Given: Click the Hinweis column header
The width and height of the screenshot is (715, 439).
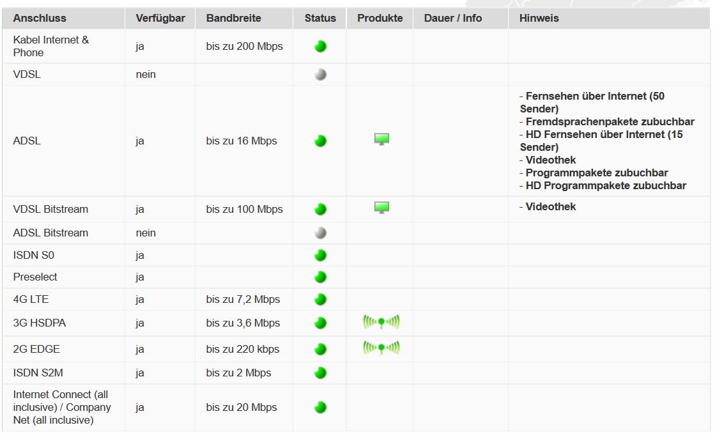Looking at the screenshot, I should point(539,18).
